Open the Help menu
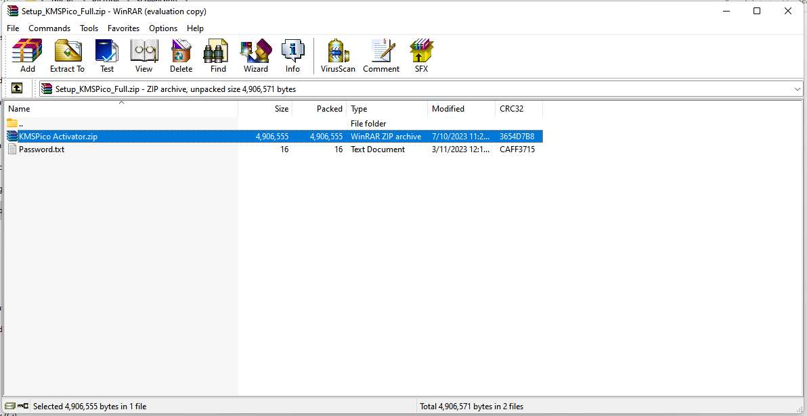807x416 pixels. tap(195, 28)
